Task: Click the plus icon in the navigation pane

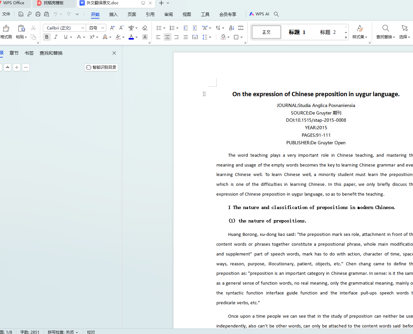Action: 17,67
